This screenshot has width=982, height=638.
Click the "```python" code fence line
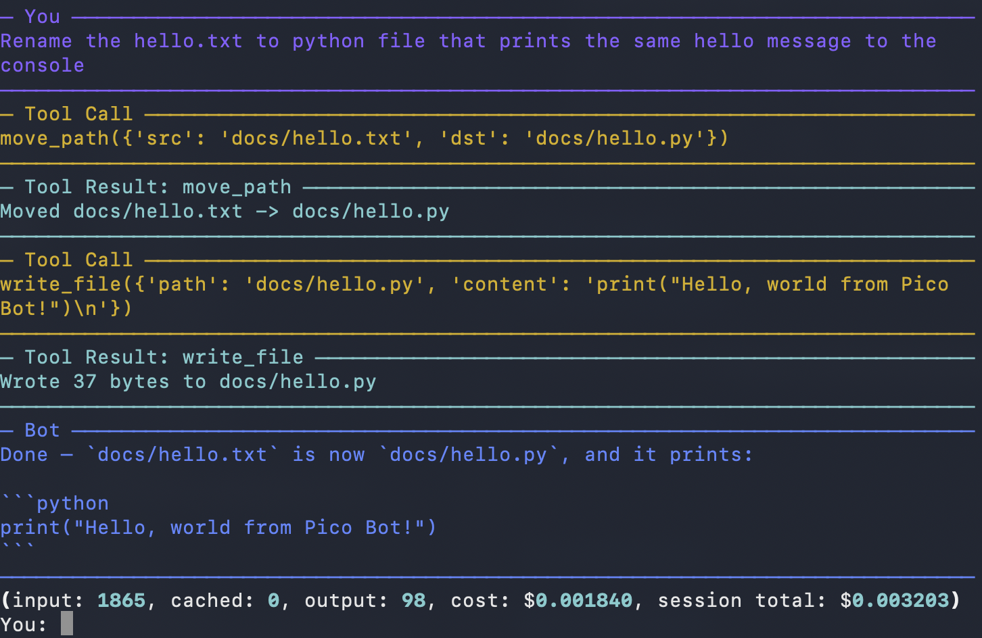pos(55,503)
